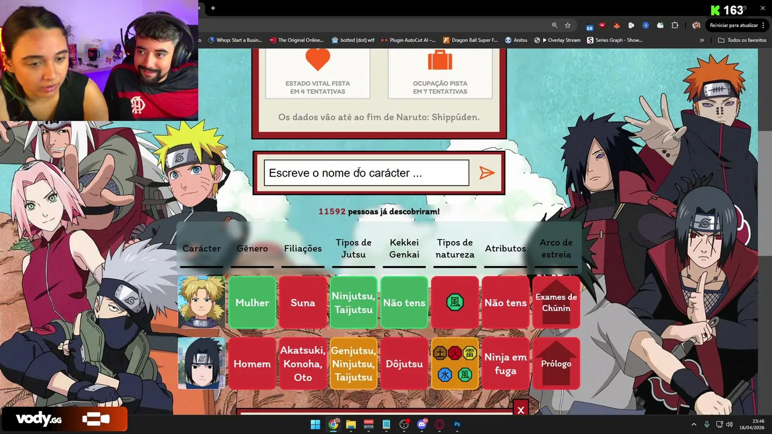Click the Tipos de natureza column header
The image size is (772, 434).
[x=455, y=248]
